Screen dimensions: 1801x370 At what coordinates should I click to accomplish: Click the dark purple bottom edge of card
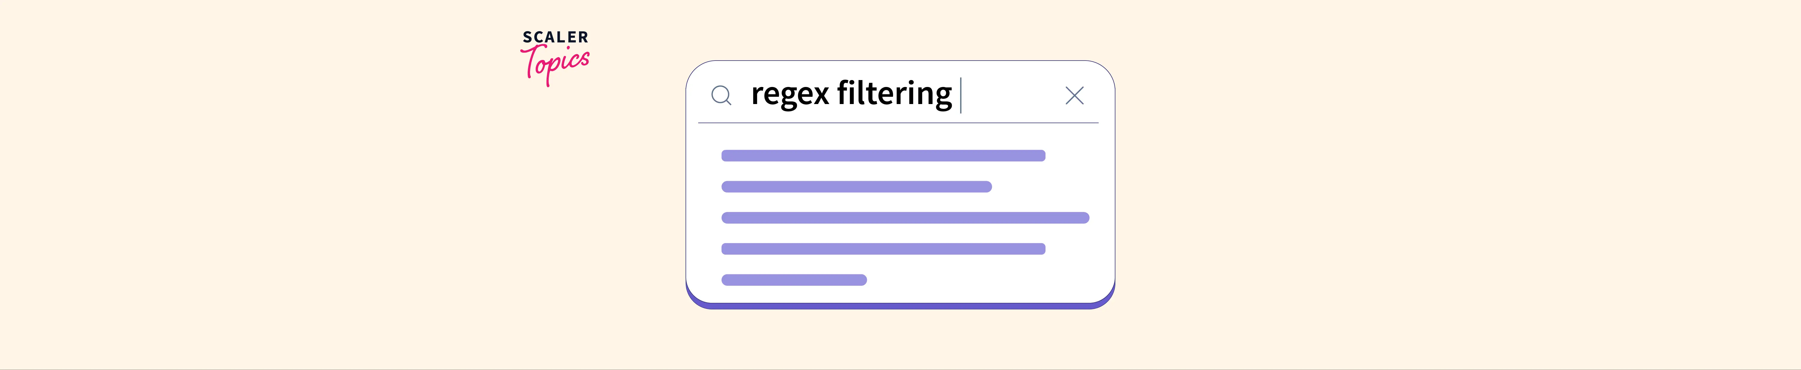[900, 306]
